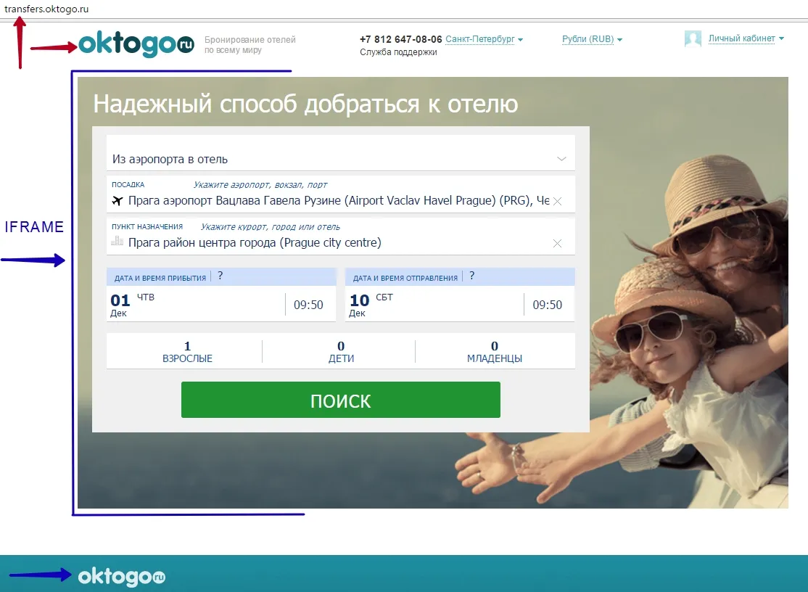
Task: Click the footer oktogo.ru logo
Action: point(122,577)
